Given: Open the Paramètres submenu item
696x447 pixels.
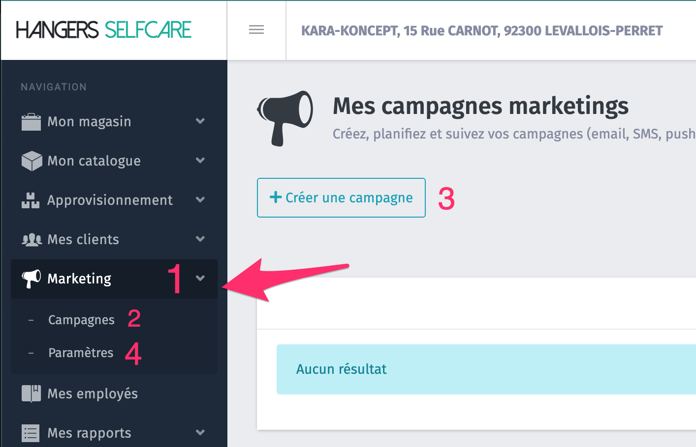Looking at the screenshot, I should tap(81, 353).
